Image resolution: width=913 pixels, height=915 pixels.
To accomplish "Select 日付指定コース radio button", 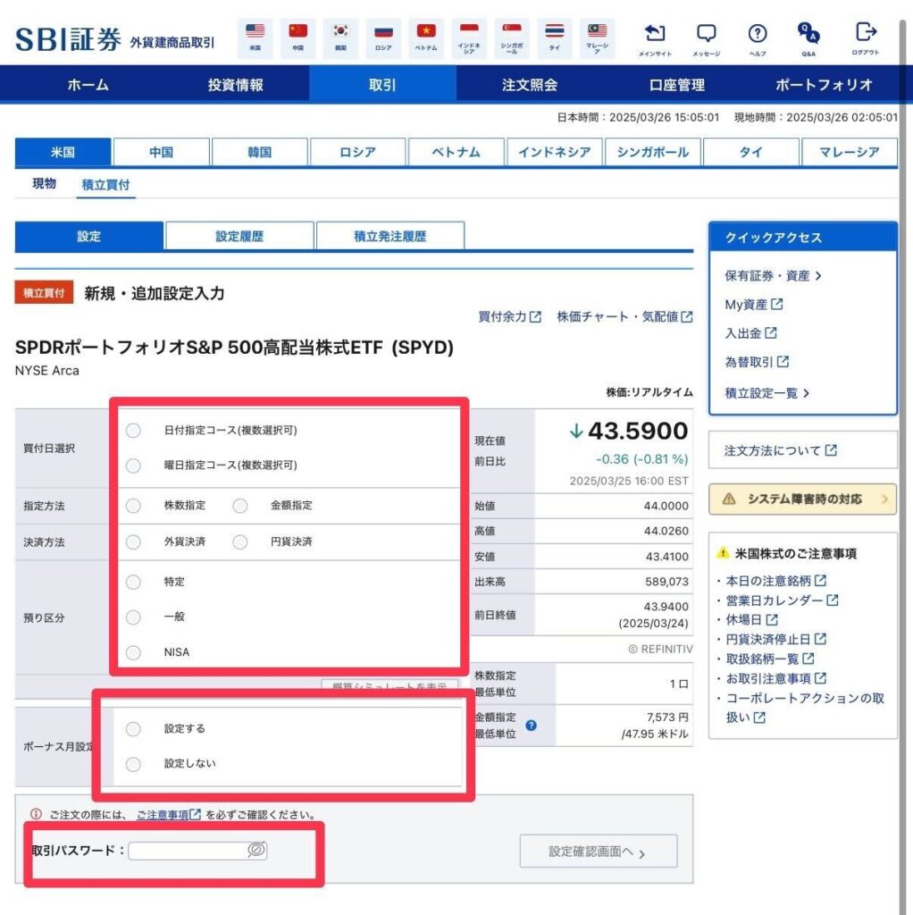I will pos(133,430).
